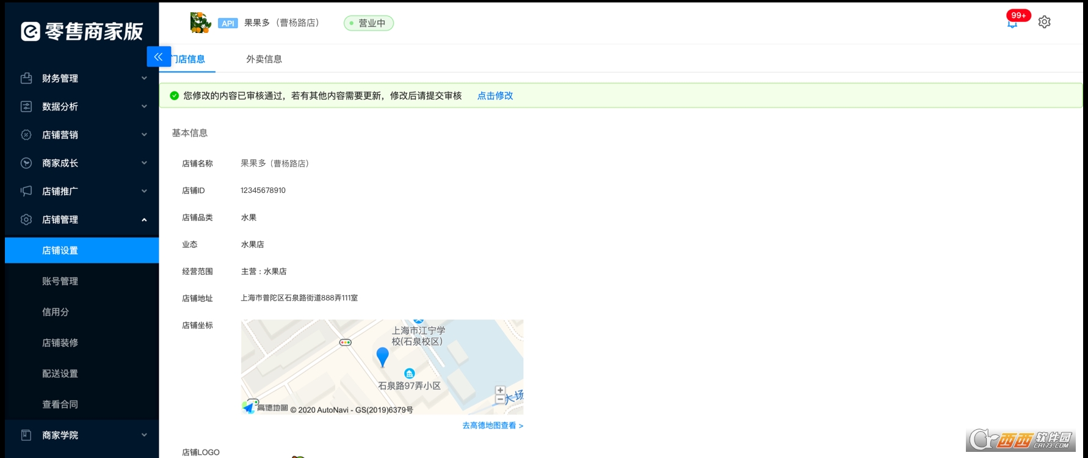1088x458 pixels.
Task: Click the 店铺营销 percent icon
Action: [x=26, y=135]
